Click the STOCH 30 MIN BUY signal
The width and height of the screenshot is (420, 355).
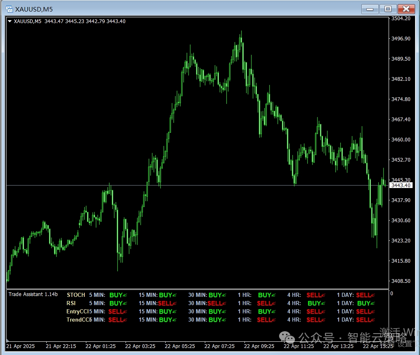tap(217, 295)
